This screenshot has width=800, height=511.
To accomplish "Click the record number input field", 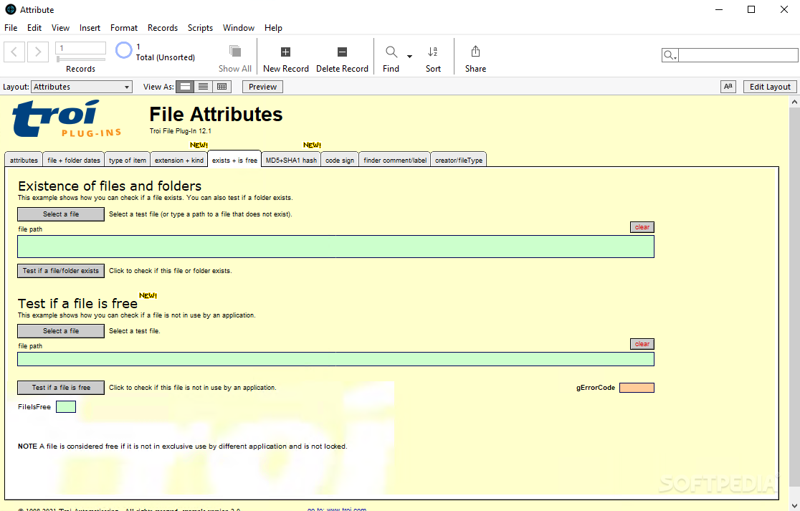I will (80, 48).
